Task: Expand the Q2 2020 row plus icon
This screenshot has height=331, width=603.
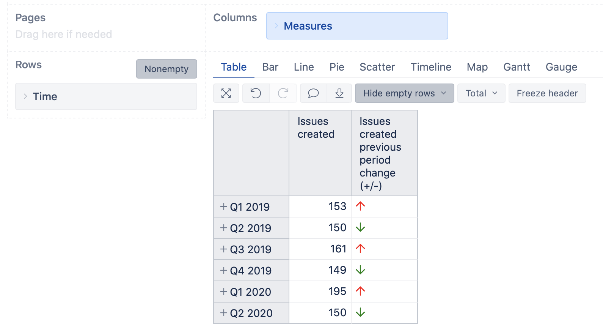Action: 224,313
